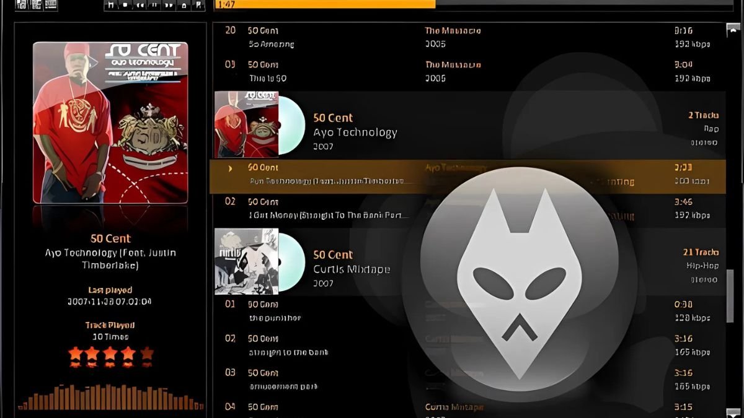Click the now-playing arrow marker
Screen dimensions: 744x418
230,168
